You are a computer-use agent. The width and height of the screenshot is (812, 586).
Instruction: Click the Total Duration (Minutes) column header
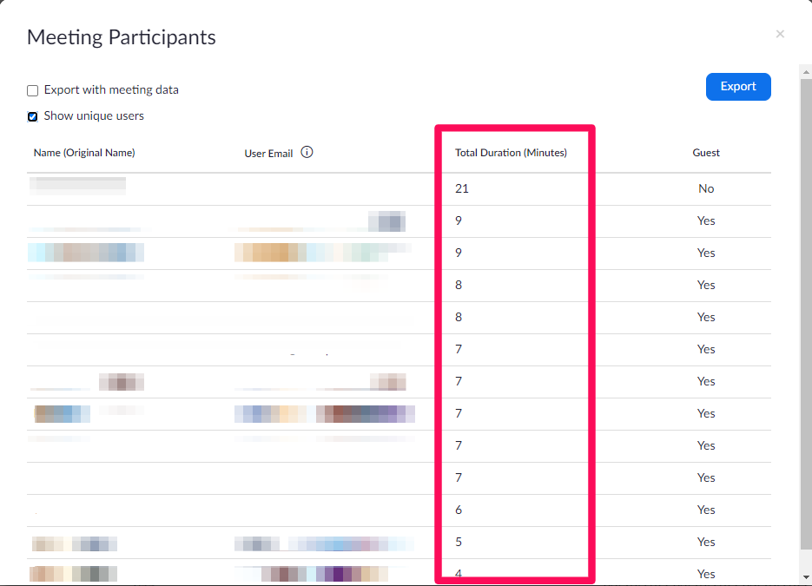coord(511,153)
